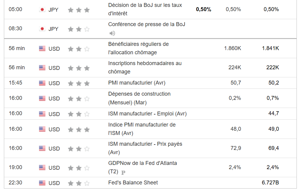This screenshot has width=301, height=191.
Task: Click the US flag for Dépenses de construction
Action: 42,98
